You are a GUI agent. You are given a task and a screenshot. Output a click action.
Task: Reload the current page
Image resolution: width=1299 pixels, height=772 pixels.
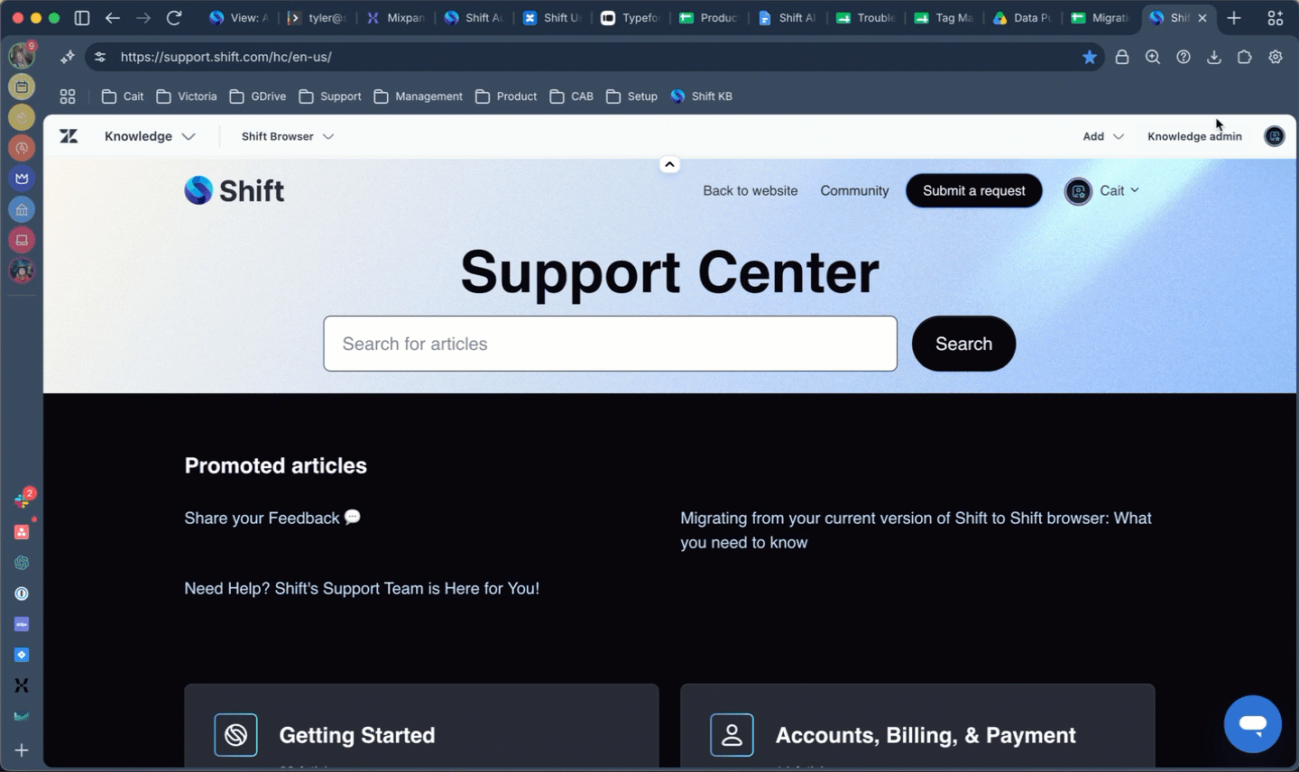(174, 18)
